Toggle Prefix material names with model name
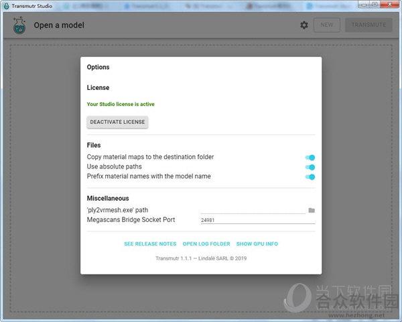The image size is (402, 322). pyautogui.click(x=310, y=177)
